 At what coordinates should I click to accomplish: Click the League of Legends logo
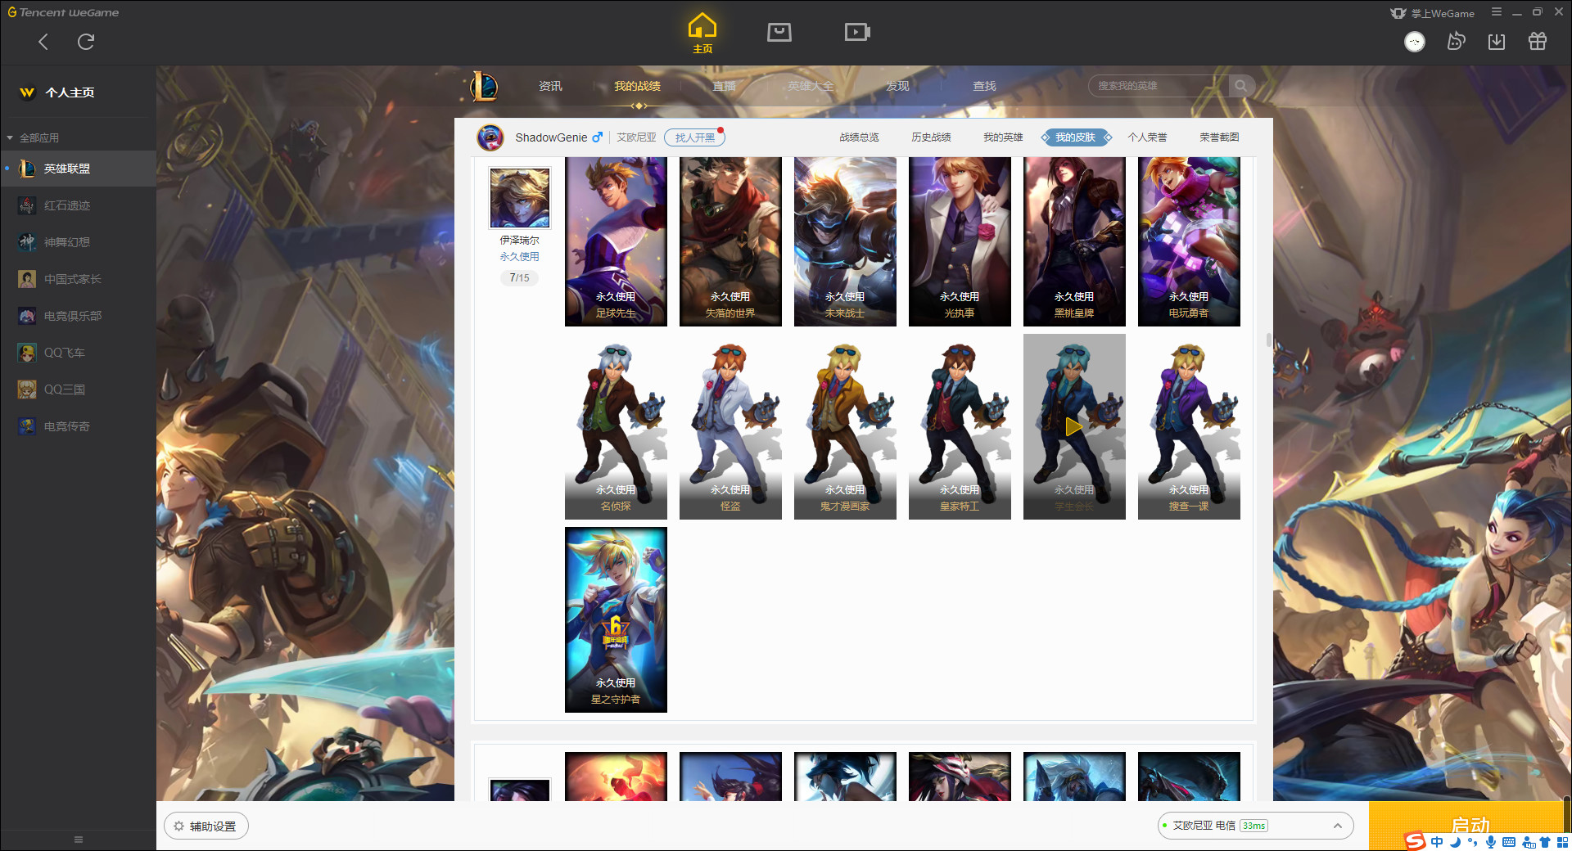(x=483, y=86)
